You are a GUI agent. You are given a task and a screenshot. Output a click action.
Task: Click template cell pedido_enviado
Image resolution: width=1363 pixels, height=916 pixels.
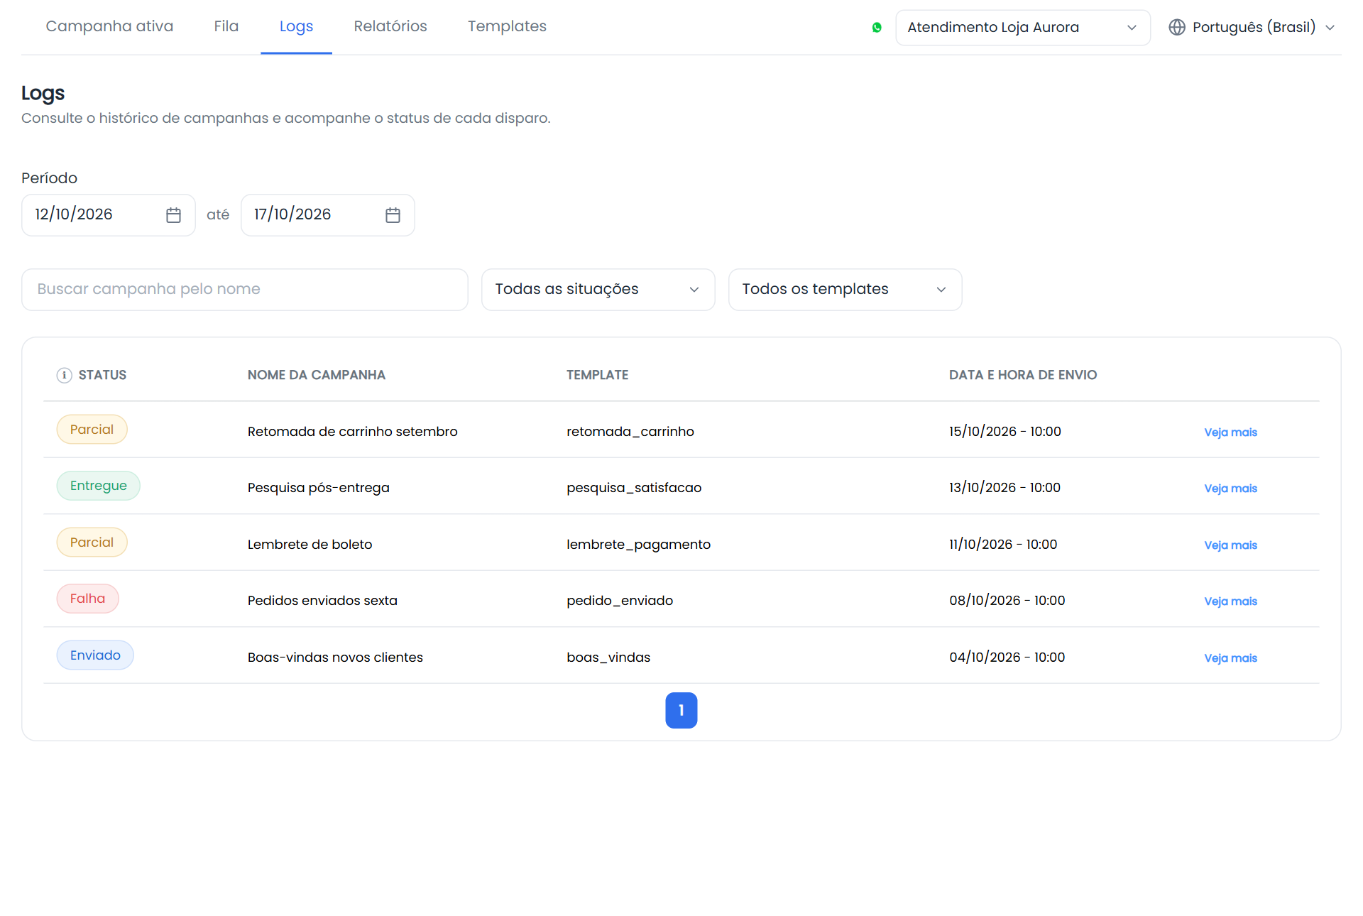(620, 601)
